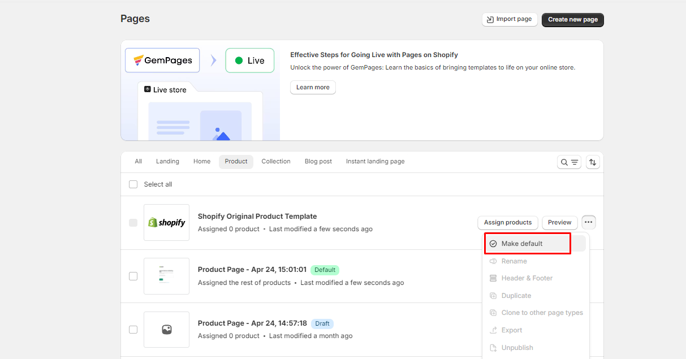The image size is (686, 359).
Task: Click Assign products on the Shopify template
Action: (x=507, y=222)
